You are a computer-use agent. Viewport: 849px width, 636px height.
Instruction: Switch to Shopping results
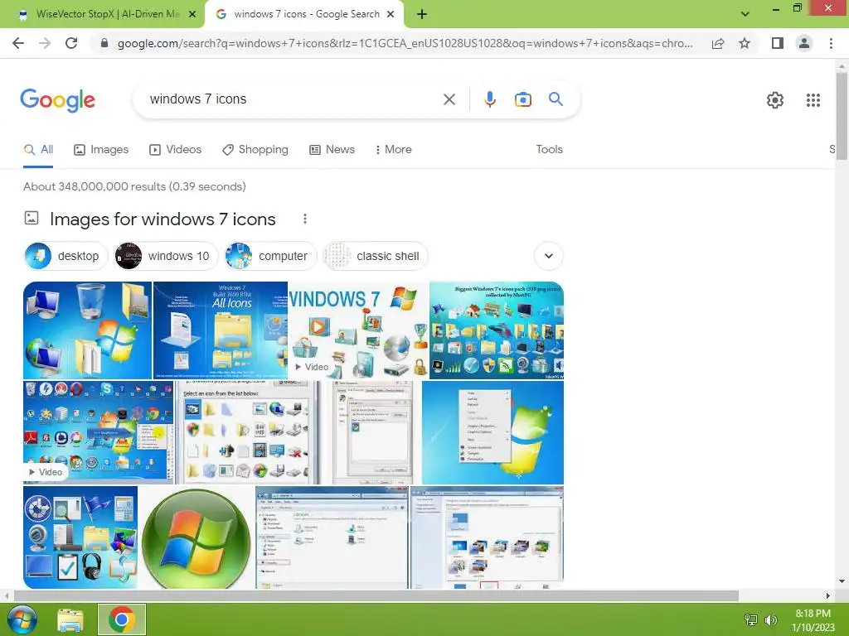pos(255,149)
